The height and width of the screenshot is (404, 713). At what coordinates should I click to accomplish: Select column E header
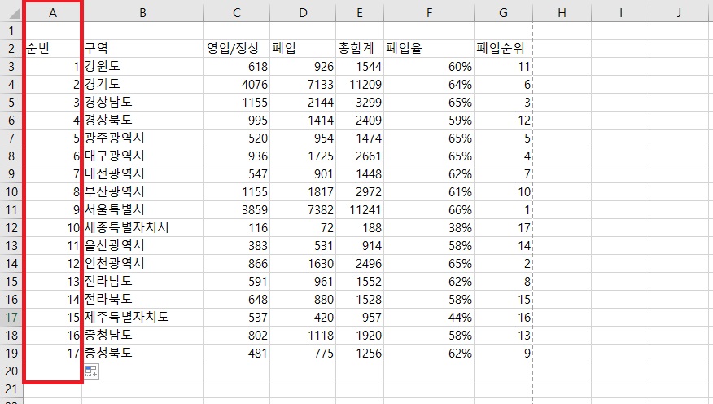[360, 13]
